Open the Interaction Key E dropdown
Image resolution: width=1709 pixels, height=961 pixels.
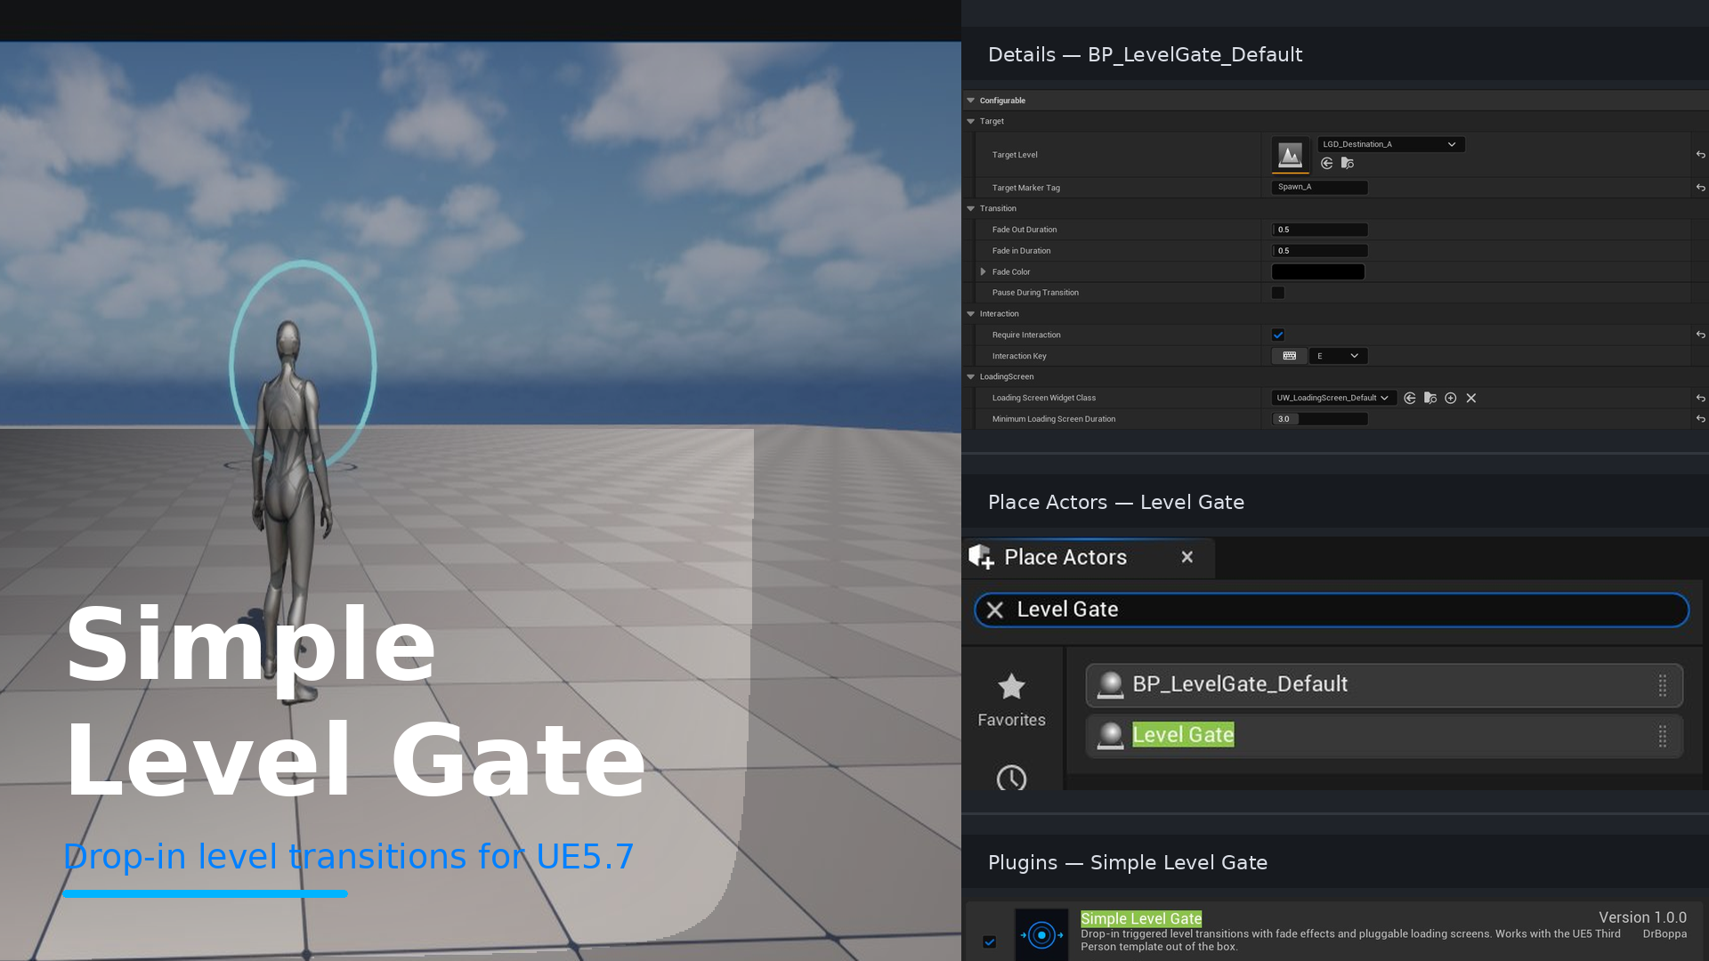(x=1338, y=356)
